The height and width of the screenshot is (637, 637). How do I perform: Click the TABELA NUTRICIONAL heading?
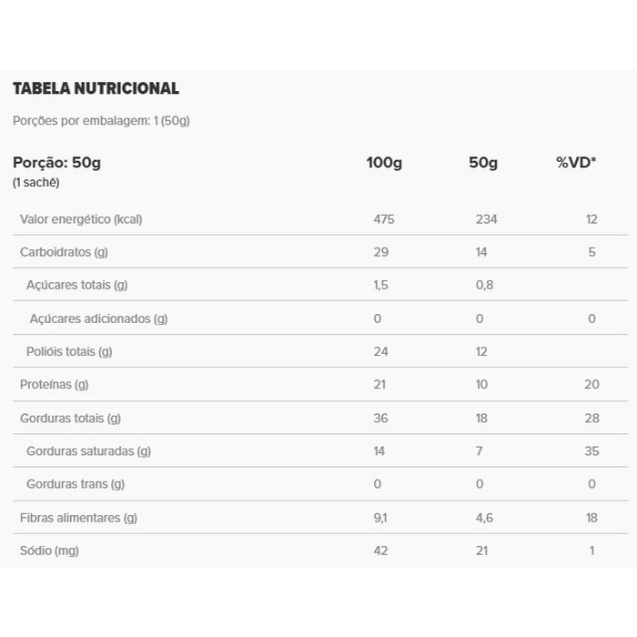[x=96, y=89]
